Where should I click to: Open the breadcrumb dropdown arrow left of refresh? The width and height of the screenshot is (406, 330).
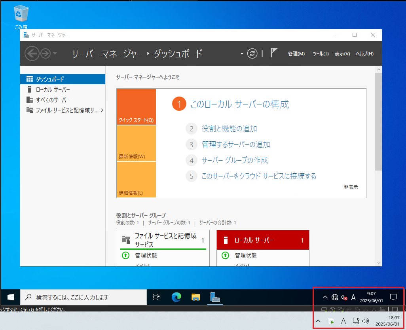[x=242, y=54]
